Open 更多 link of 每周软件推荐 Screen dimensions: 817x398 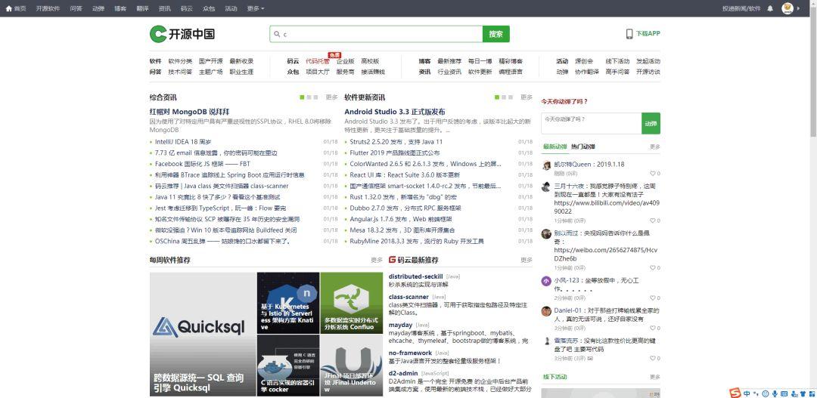377,260
